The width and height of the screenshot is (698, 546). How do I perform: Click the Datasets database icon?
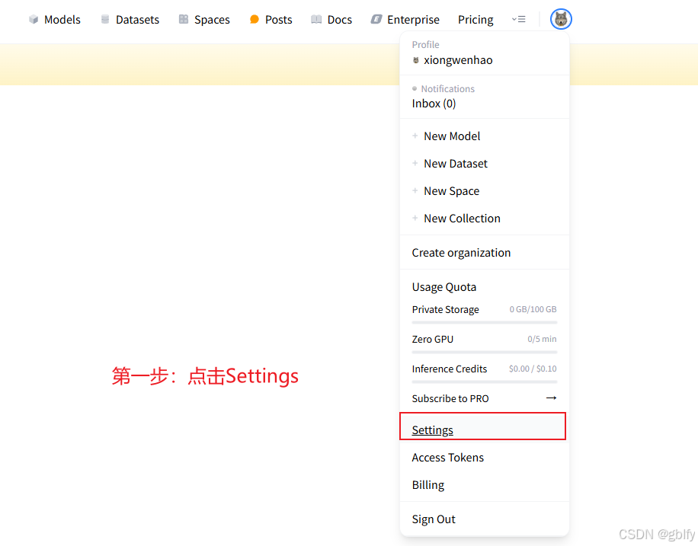(105, 20)
